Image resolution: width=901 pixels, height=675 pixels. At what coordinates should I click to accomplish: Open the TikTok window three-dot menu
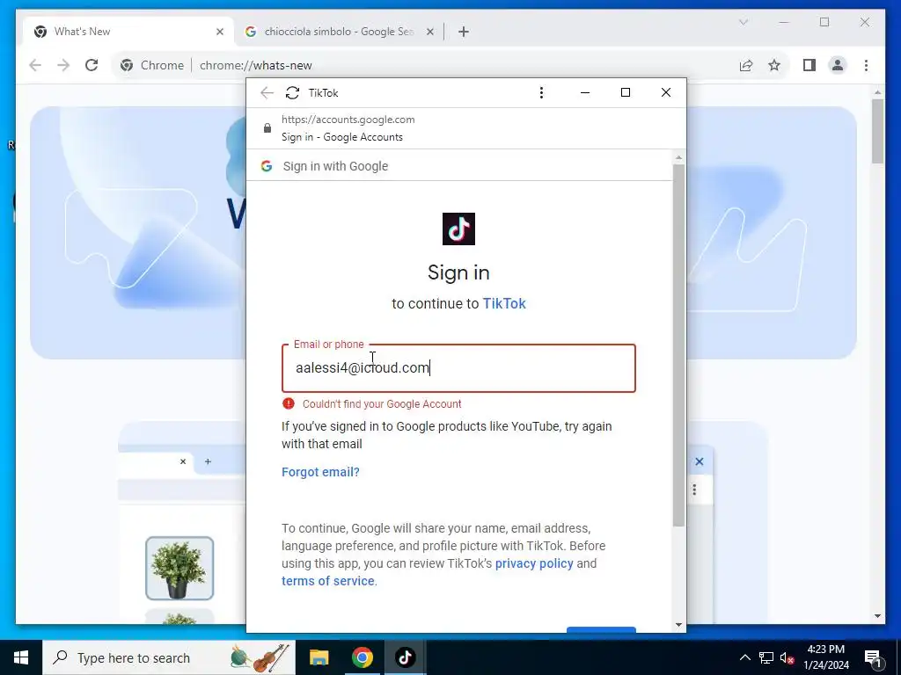click(x=541, y=93)
